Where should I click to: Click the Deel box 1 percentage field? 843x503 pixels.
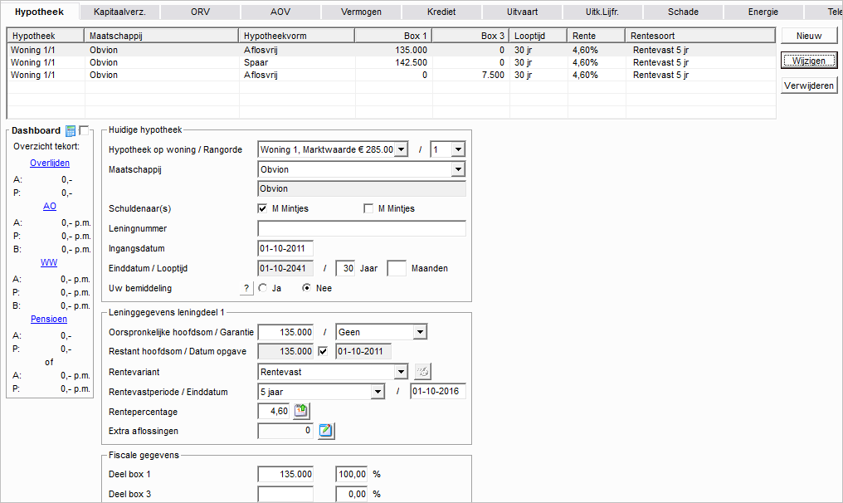[352, 474]
